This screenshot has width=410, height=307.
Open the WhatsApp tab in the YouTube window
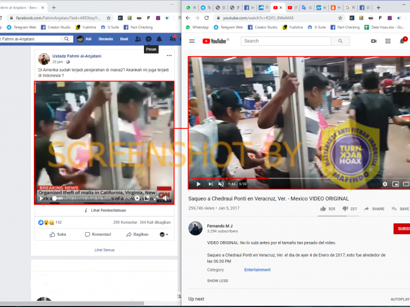point(191,8)
